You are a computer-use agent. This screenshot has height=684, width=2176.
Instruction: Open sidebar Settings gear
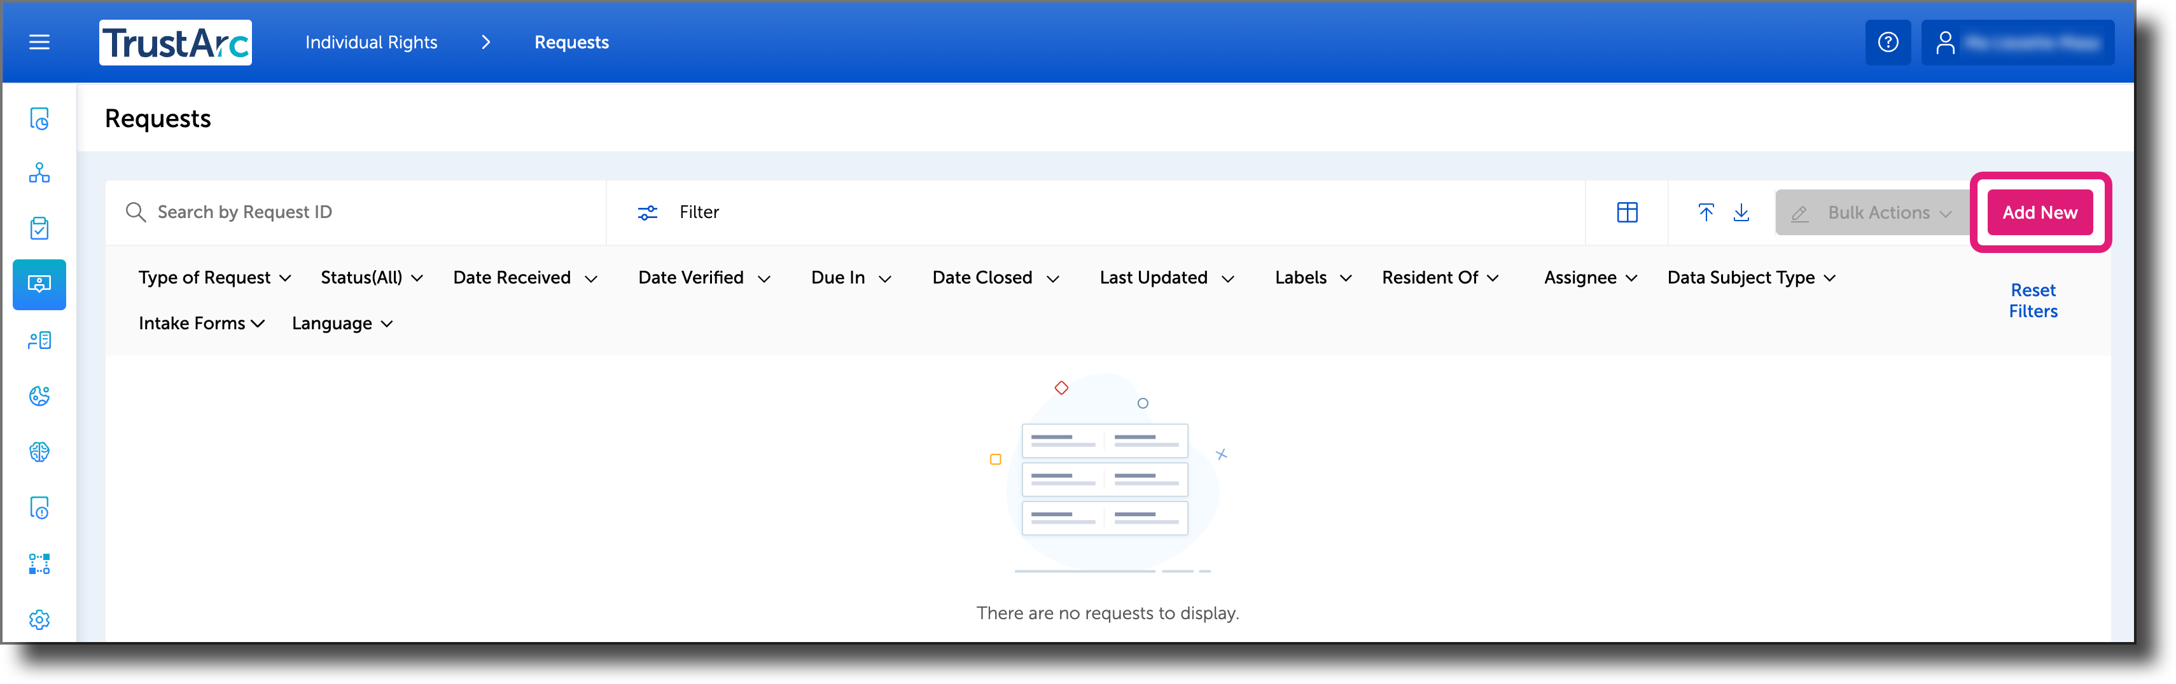click(x=39, y=619)
